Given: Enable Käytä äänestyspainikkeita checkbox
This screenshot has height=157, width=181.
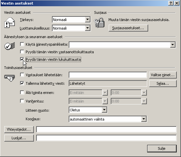Looking at the screenshot, I should [x=22, y=44].
